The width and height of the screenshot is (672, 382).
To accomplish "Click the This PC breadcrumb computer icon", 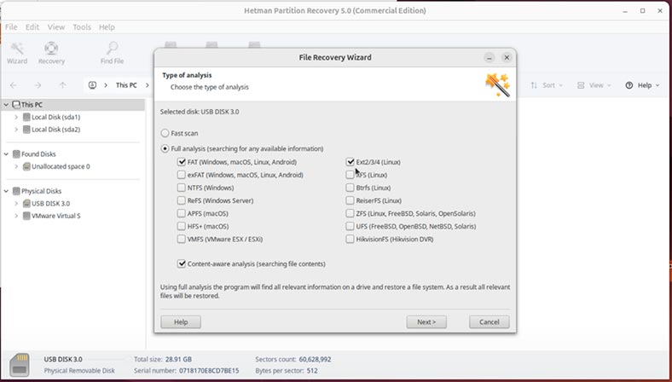I will [x=93, y=85].
